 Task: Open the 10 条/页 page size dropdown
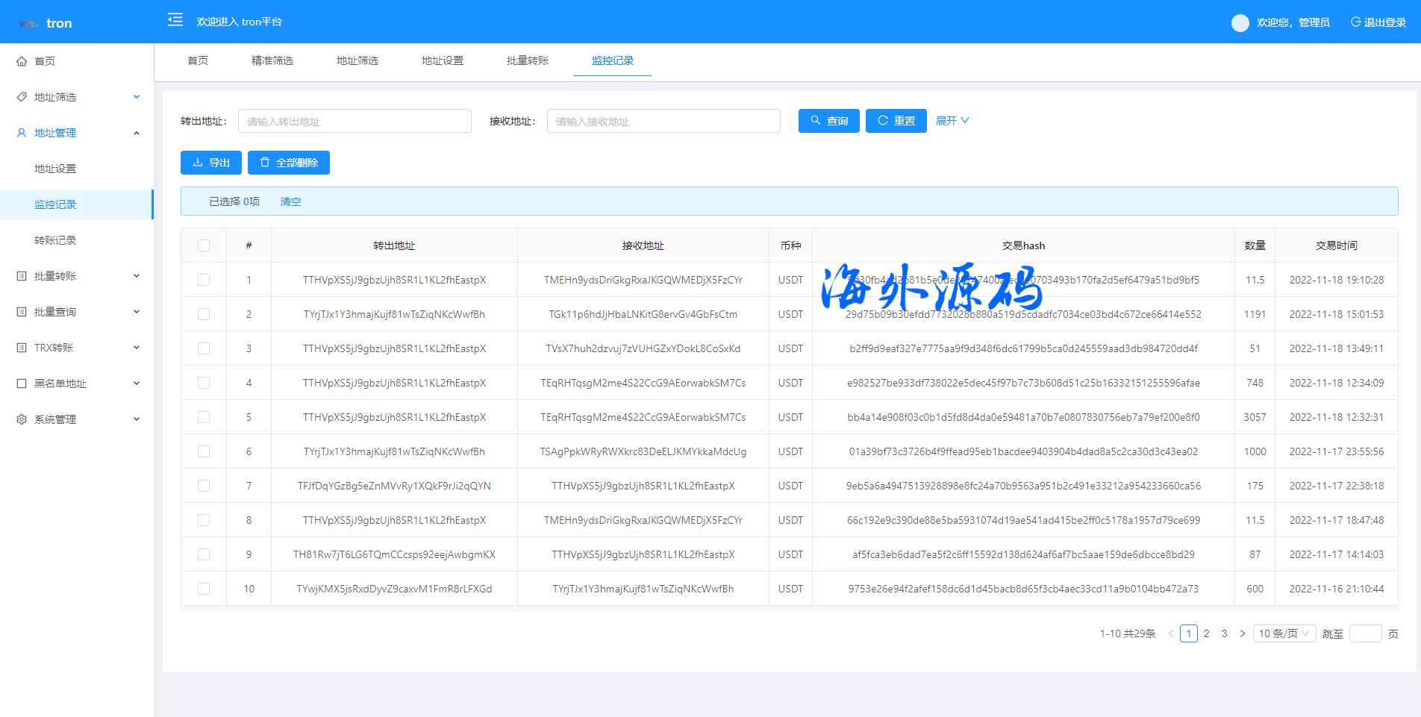[1284, 633]
